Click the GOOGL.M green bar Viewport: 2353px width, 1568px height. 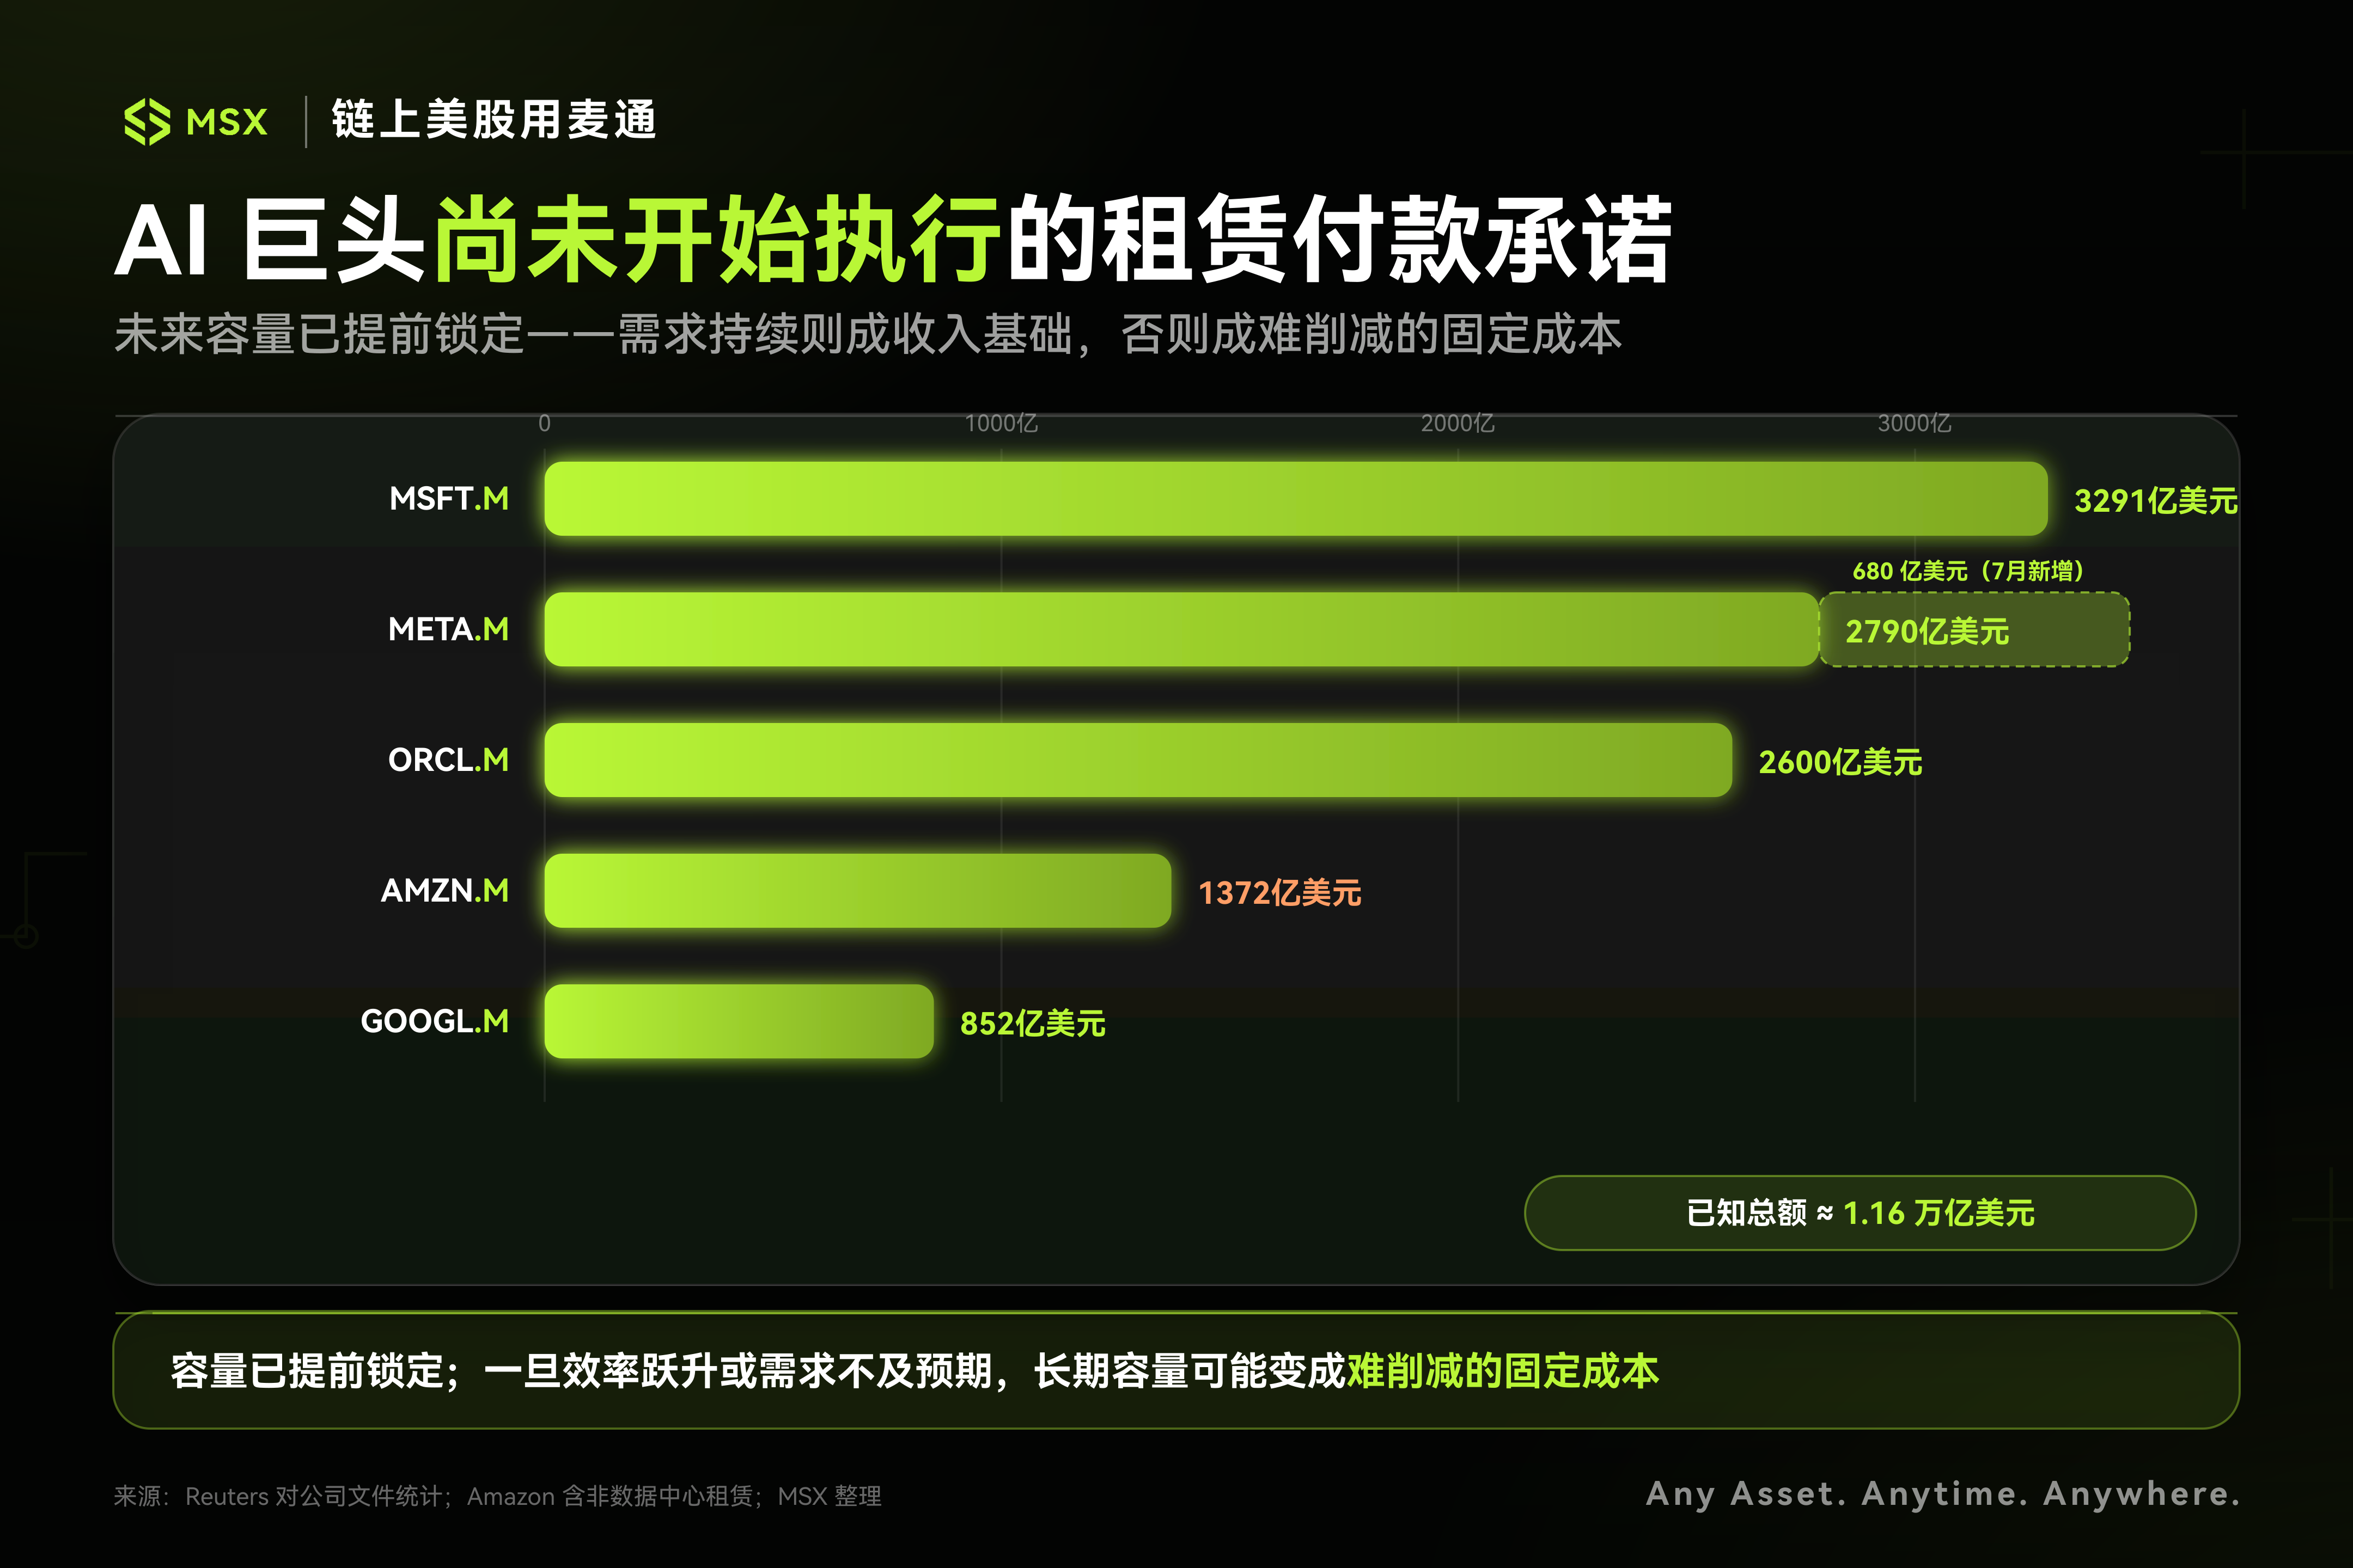739,1021
